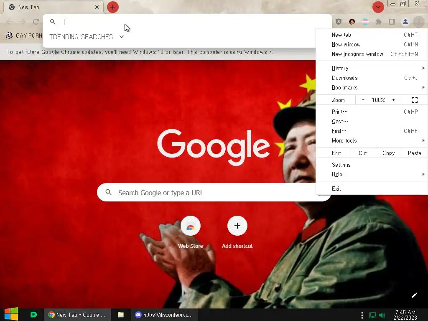Switch to Discord taskbar window
The height and width of the screenshot is (321, 428).
click(165, 315)
